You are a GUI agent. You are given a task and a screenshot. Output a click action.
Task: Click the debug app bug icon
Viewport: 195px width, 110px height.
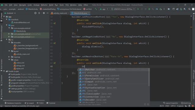(x=149, y=9)
